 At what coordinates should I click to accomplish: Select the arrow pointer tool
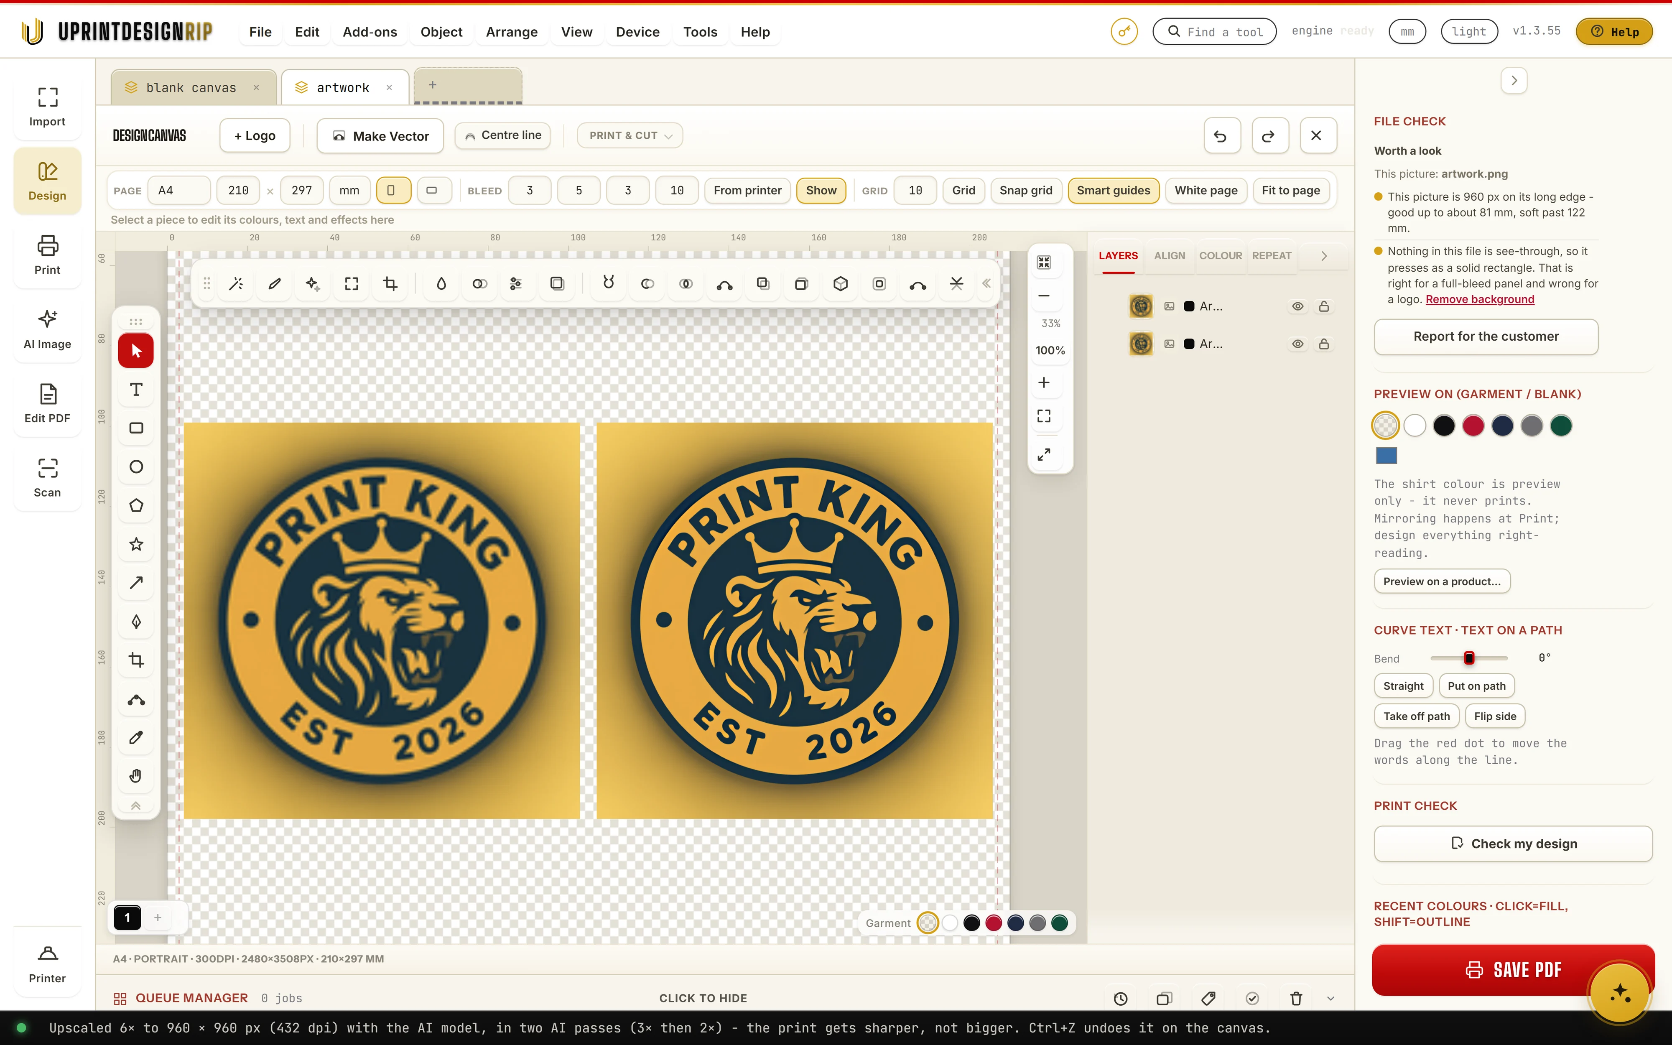136,351
